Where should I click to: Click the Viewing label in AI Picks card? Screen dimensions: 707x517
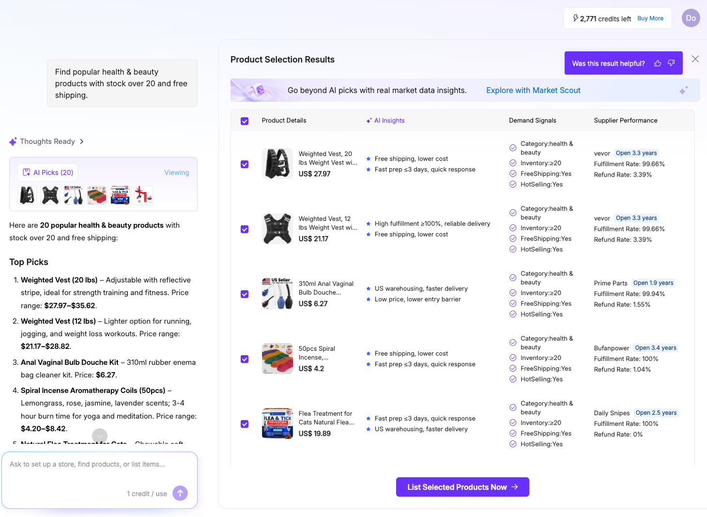(177, 172)
